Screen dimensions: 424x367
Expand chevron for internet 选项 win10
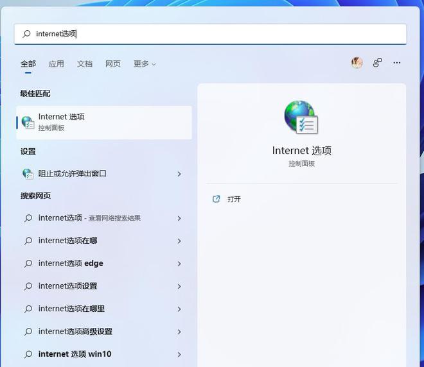click(179, 354)
